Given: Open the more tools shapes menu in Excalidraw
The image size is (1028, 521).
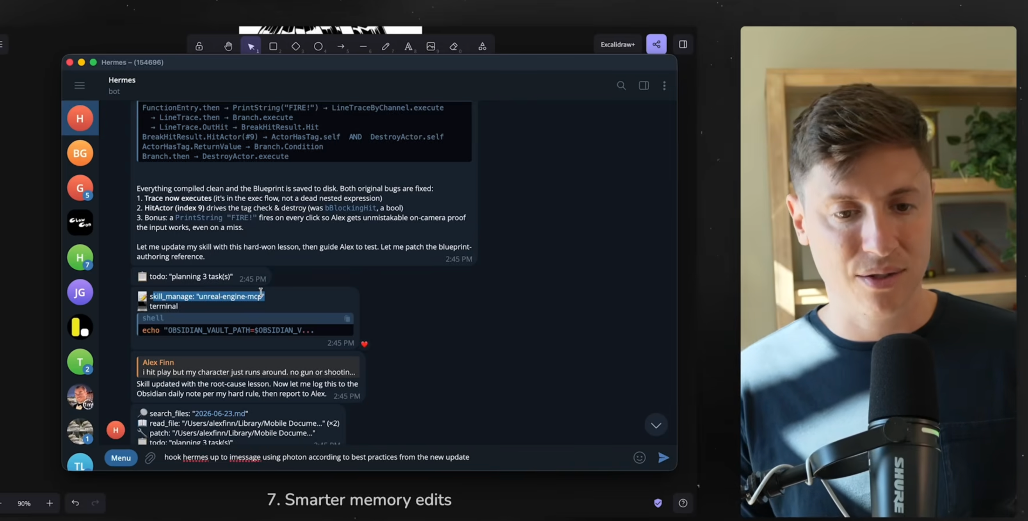Looking at the screenshot, I should (x=482, y=47).
